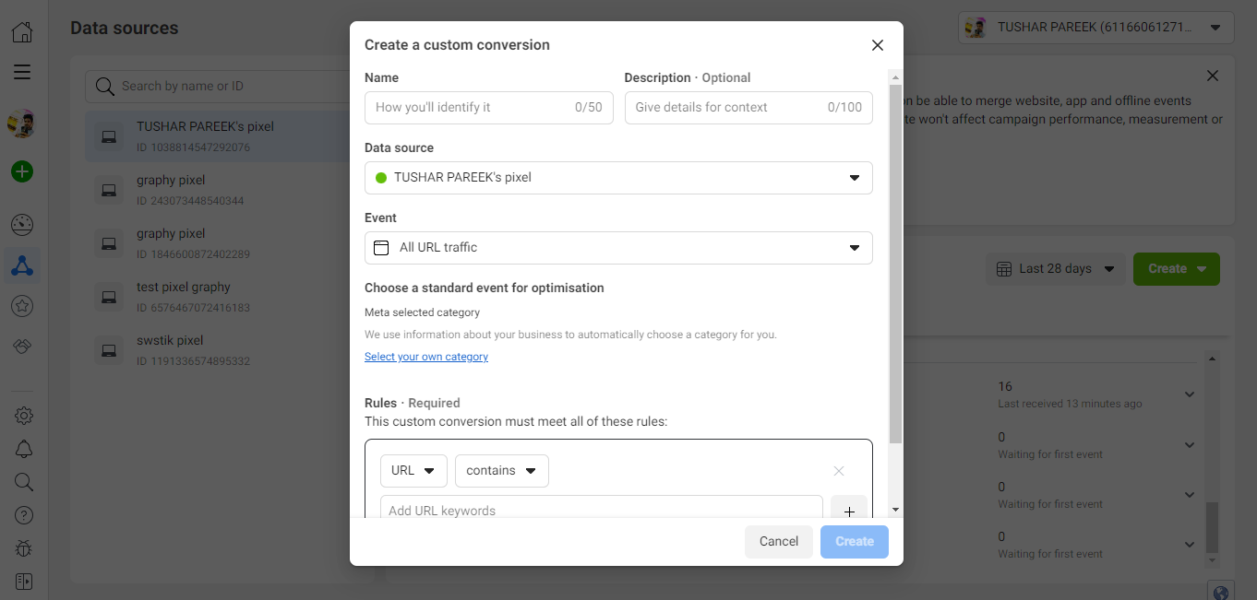Viewport: 1257px width, 600px height.
Task: Open the URL rule type dropdown
Action: 413,471
